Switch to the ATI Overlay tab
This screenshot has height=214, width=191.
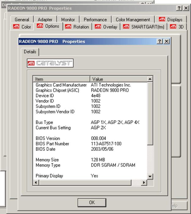(x=106, y=27)
